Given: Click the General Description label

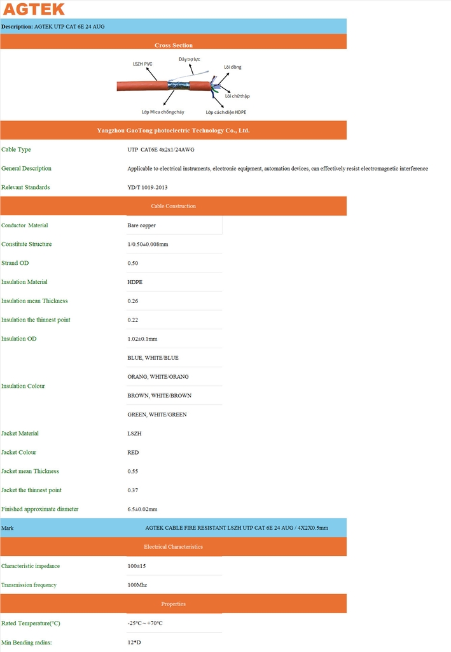Looking at the screenshot, I should pyautogui.click(x=26, y=168).
